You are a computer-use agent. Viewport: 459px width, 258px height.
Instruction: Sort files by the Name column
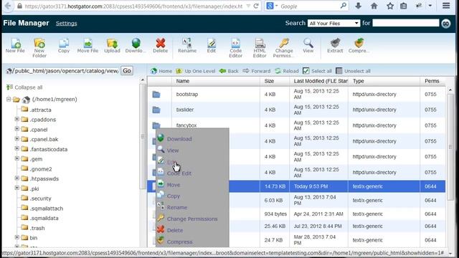[x=183, y=81]
